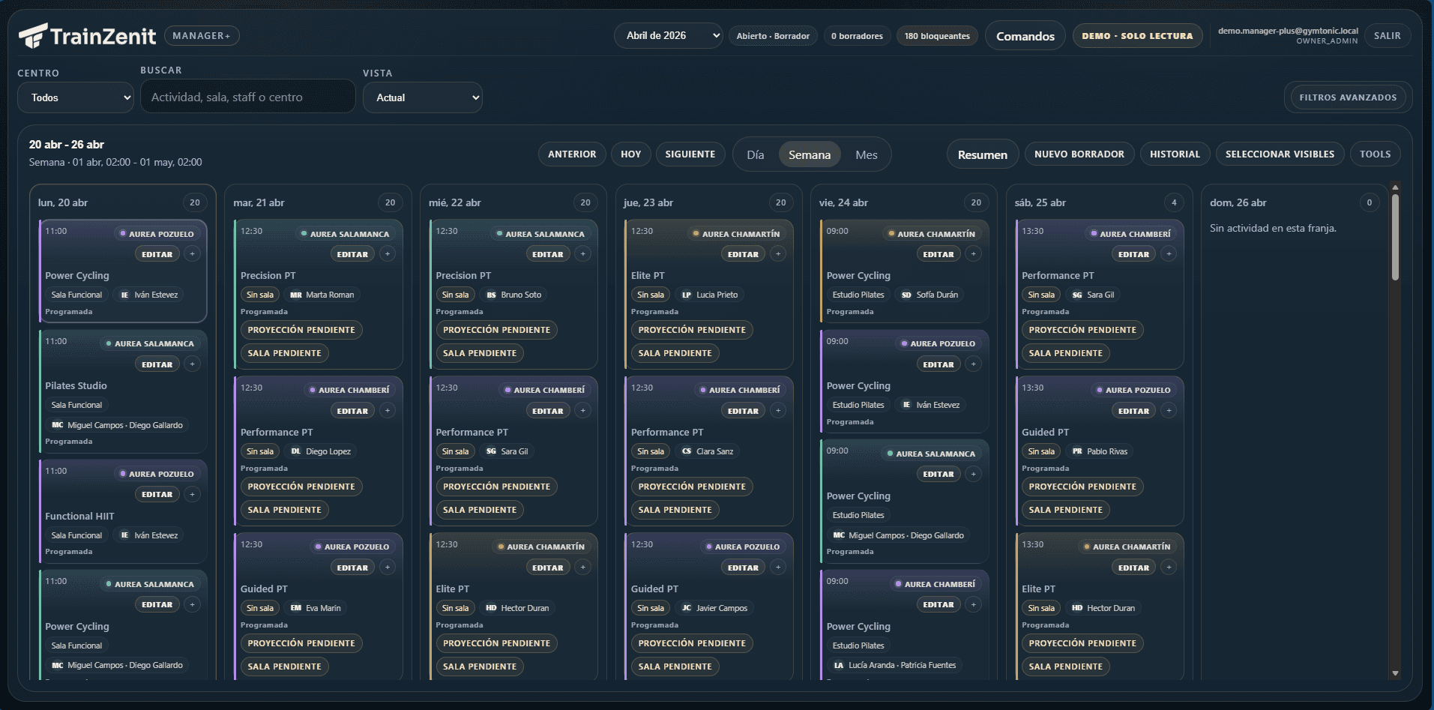The width and height of the screenshot is (1434, 710).
Task: Open the Tools menu
Action: click(1375, 154)
